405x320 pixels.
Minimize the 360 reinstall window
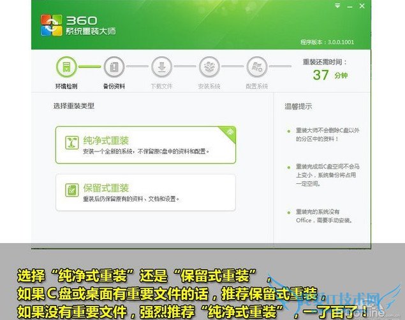coord(350,6)
